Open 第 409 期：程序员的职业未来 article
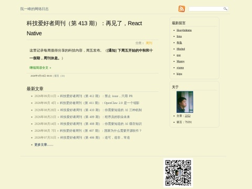Viewport: 252px width, 189px height. click(x=95, y=117)
